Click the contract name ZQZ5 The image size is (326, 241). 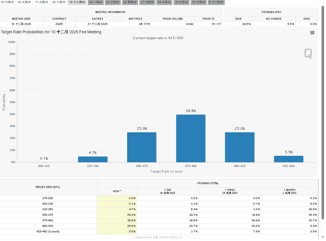[x=59, y=24]
